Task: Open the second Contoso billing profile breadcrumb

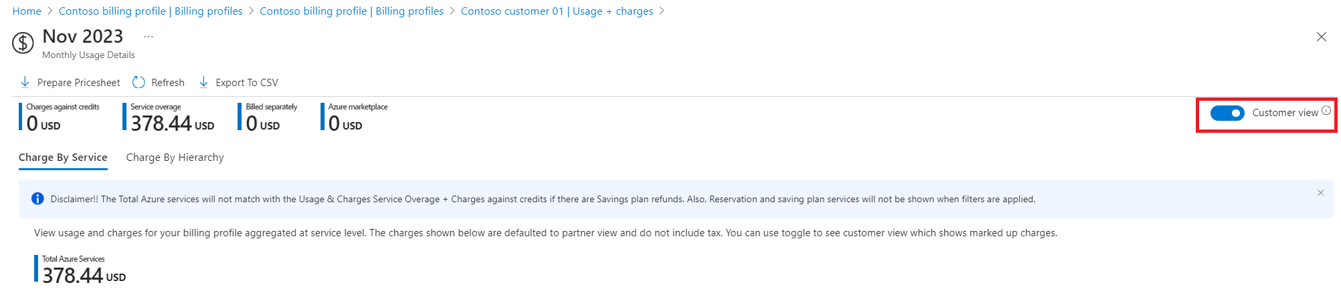Action: tap(351, 11)
